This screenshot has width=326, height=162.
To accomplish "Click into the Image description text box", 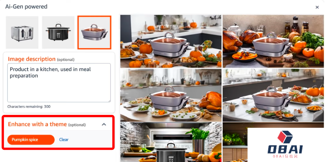I will (59, 83).
